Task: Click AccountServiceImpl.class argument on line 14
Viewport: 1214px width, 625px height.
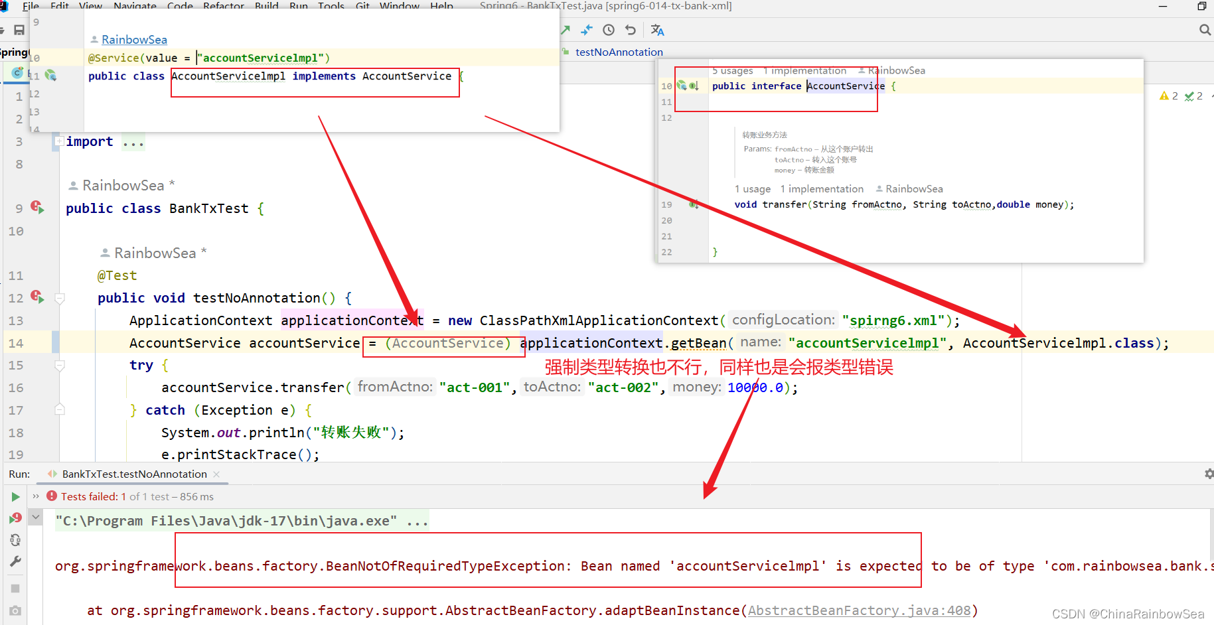Action: coord(1059,343)
